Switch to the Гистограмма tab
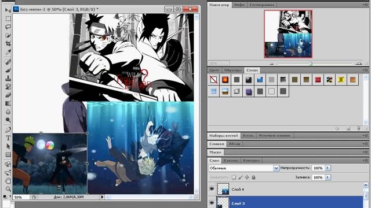Screen dimensions: 371x208 click(261, 5)
